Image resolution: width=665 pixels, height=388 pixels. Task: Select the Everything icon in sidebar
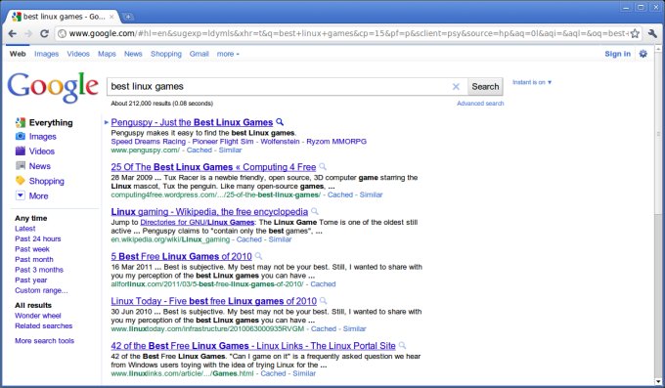pyautogui.click(x=21, y=122)
